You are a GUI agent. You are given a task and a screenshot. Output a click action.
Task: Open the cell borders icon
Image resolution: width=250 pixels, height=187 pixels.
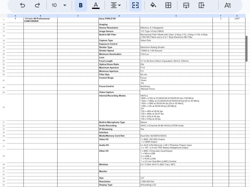click(x=168, y=5)
